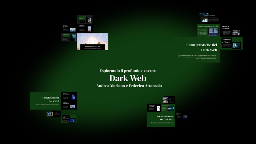Click the main title 'Dark Web'
The height and width of the screenshot is (144, 256).
[x=128, y=78]
